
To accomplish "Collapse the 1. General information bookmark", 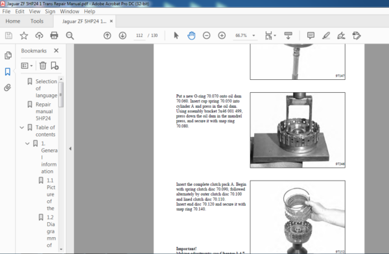I will [27, 144].
